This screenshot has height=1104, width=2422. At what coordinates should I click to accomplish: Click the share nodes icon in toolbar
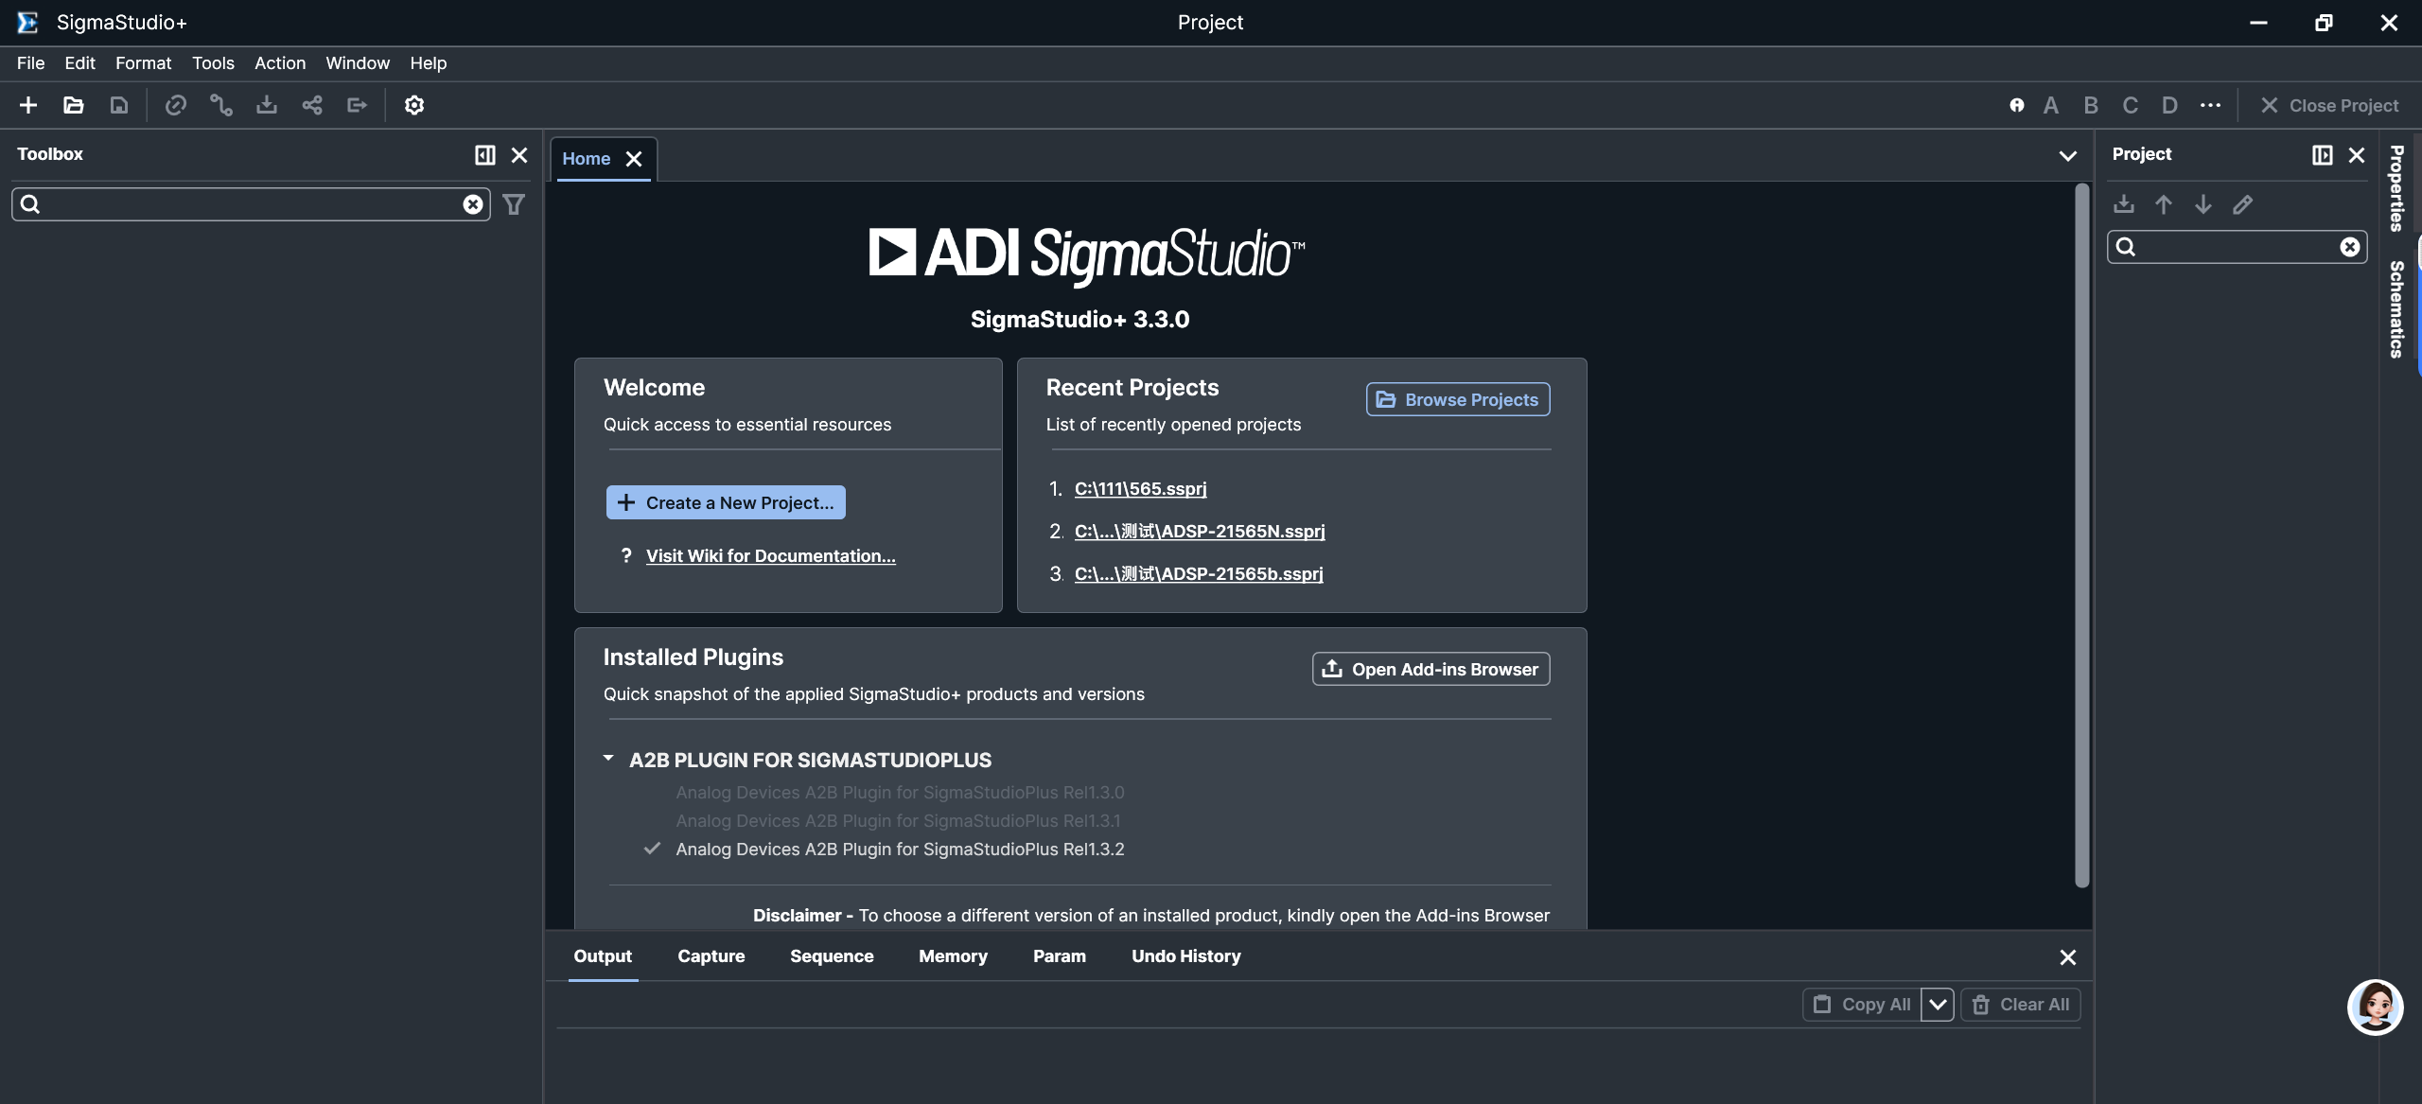tap(312, 105)
